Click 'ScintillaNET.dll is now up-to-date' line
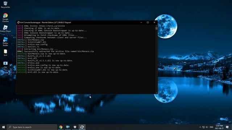Image resolution: width=232 pixels, height=130 pixels. [x=42, y=70]
